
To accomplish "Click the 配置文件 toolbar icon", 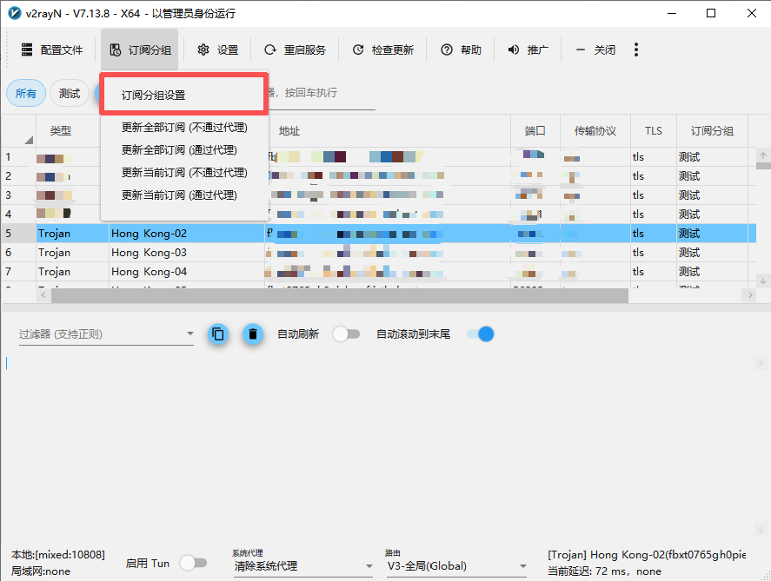I will pos(27,50).
